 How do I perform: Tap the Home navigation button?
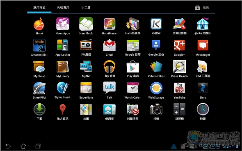[x=23, y=146]
